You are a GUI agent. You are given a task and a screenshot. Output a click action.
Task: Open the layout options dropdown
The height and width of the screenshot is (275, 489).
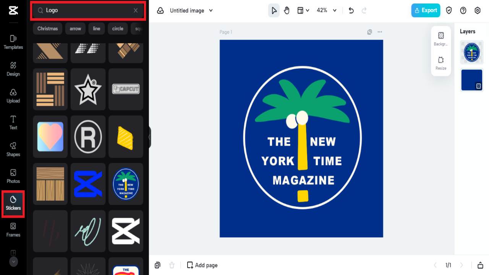[x=303, y=11]
